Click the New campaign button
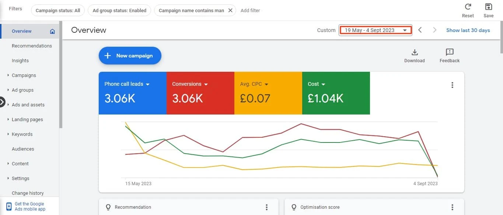The image size is (503, 215). (x=130, y=56)
